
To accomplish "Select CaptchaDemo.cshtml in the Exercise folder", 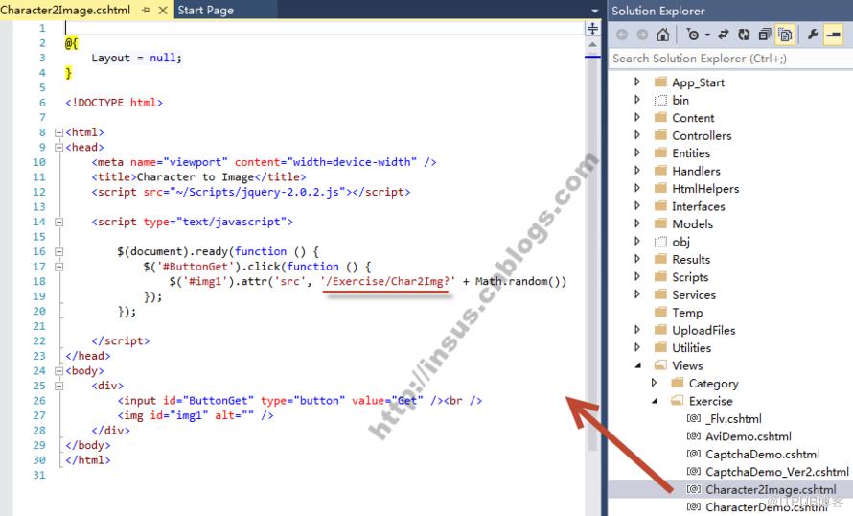I will [x=762, y=454].
